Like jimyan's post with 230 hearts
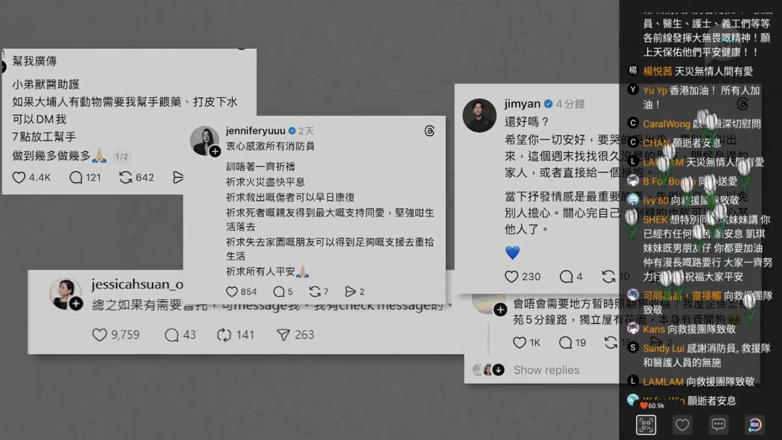 click(512, 276)
